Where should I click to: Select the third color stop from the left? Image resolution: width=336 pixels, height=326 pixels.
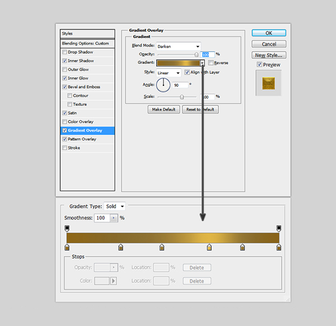(x=162, y=247)
